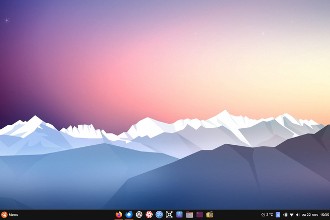Open the red pinwheel app icon

pyautogui.click(x=149, y=215)
